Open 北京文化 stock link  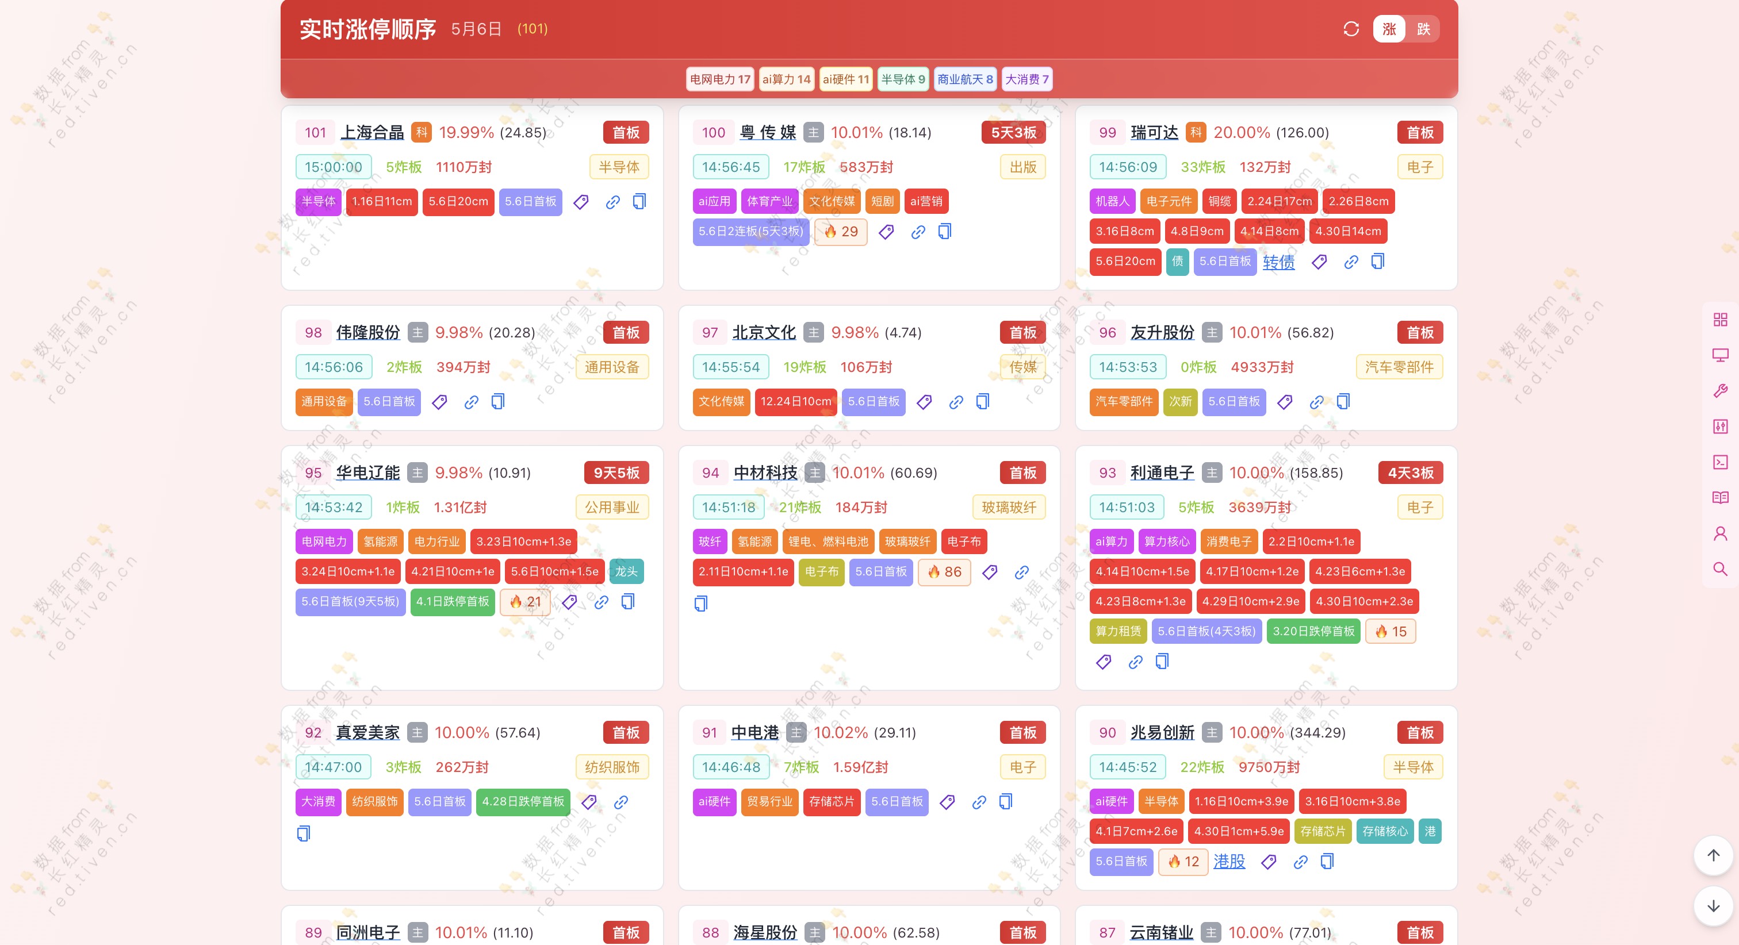tap(764, 332)
